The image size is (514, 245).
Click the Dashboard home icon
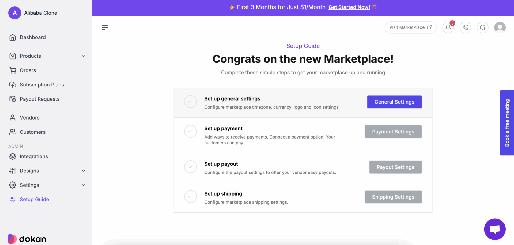(x=13, y=37)
